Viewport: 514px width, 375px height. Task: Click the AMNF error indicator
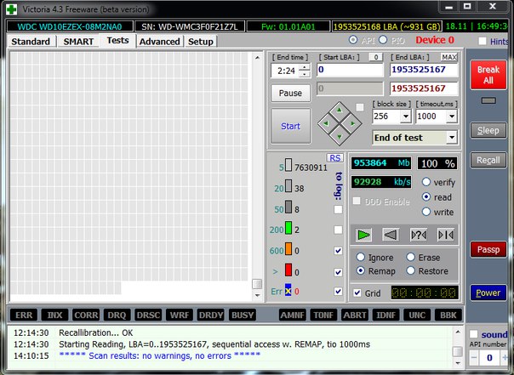pyautogui.click(x=293, y=315)
